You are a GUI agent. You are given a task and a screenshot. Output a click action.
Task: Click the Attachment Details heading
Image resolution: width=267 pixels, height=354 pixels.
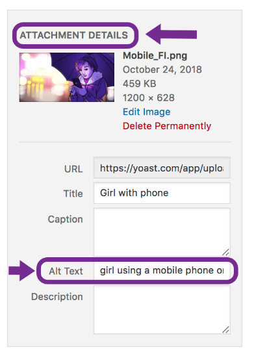[74, 35]
